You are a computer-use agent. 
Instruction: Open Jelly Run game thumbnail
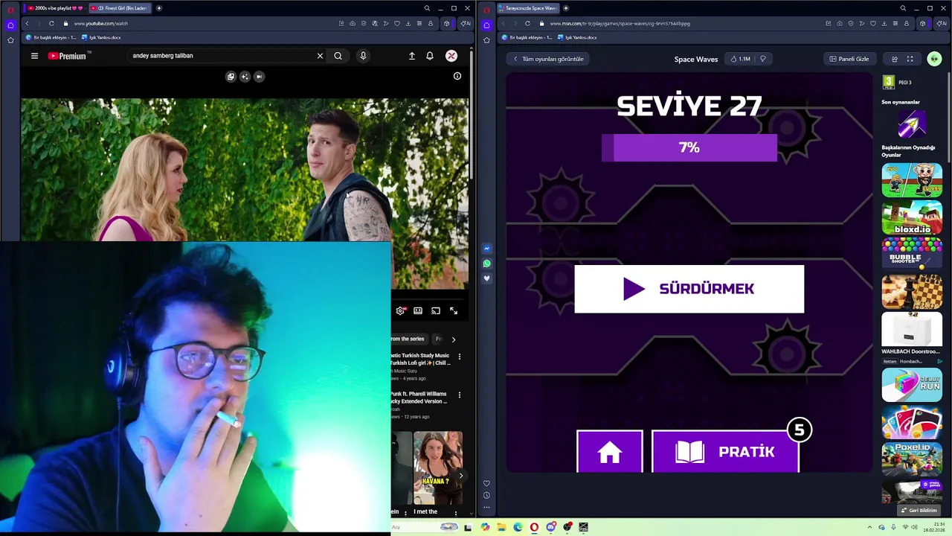[912, 386]
